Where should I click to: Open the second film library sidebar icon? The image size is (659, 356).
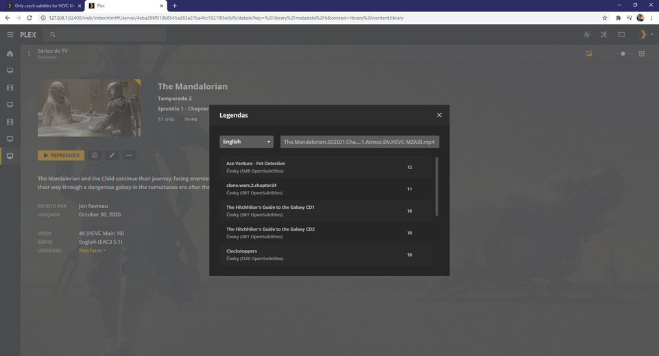(x=10, y=122)
